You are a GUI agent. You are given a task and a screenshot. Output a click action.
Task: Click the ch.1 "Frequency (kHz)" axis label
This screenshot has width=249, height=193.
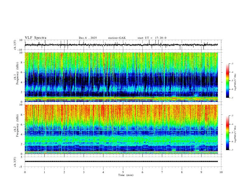(x=18, y=73)
